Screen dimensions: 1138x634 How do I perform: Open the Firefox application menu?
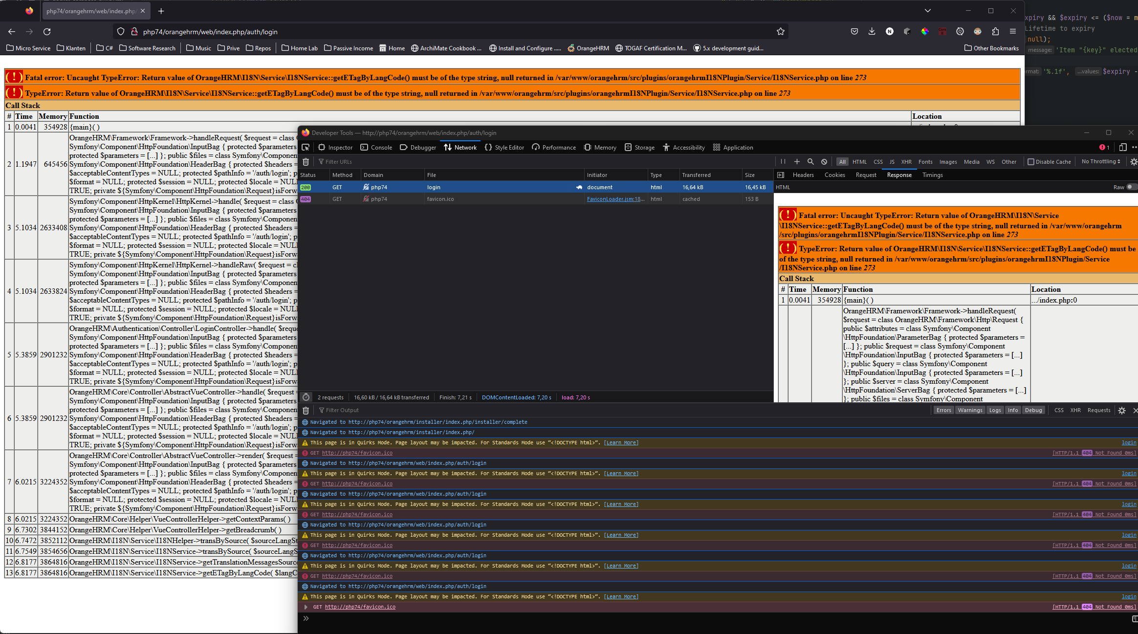click(x=1013, y=31)
